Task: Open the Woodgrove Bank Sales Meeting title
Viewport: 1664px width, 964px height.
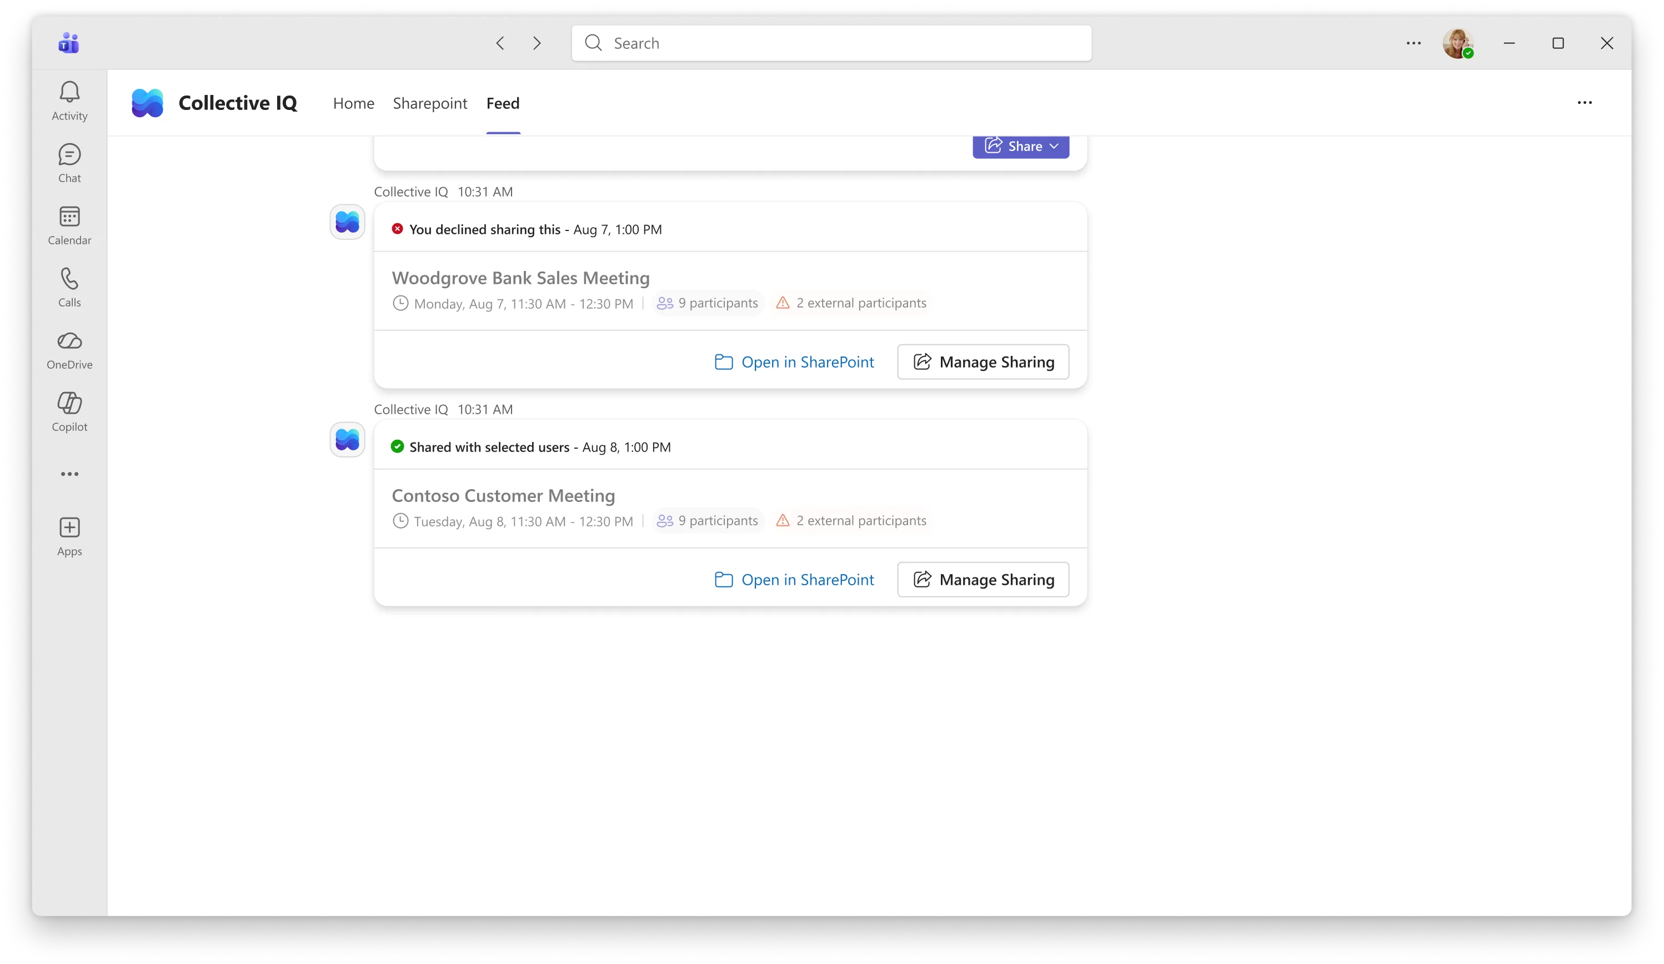Action: click(x=521, y=278)
